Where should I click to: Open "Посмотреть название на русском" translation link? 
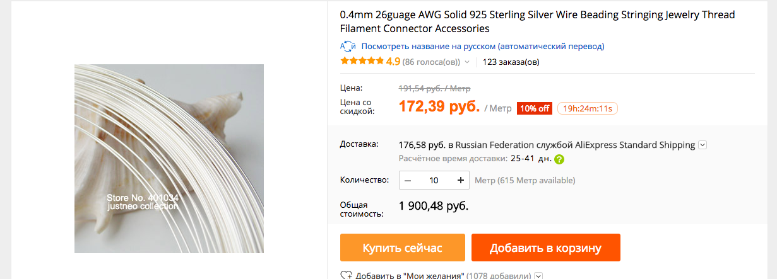pyautogui.click(x=483, y=46)
